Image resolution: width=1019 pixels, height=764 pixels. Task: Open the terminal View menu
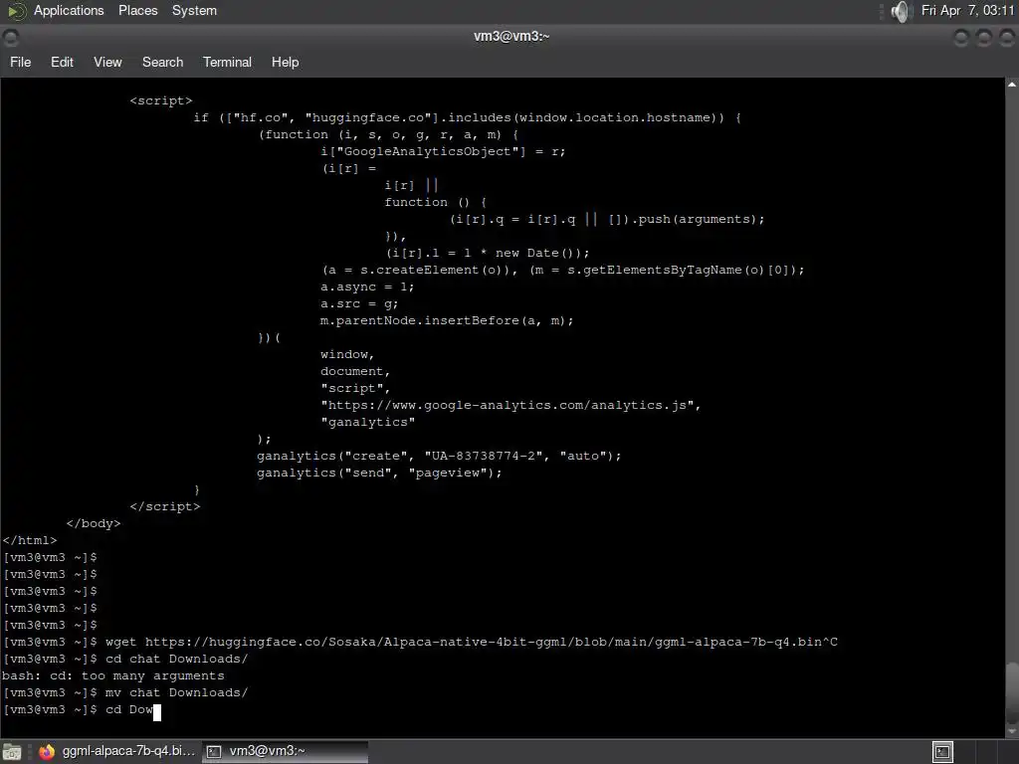[x=107, y=62]
